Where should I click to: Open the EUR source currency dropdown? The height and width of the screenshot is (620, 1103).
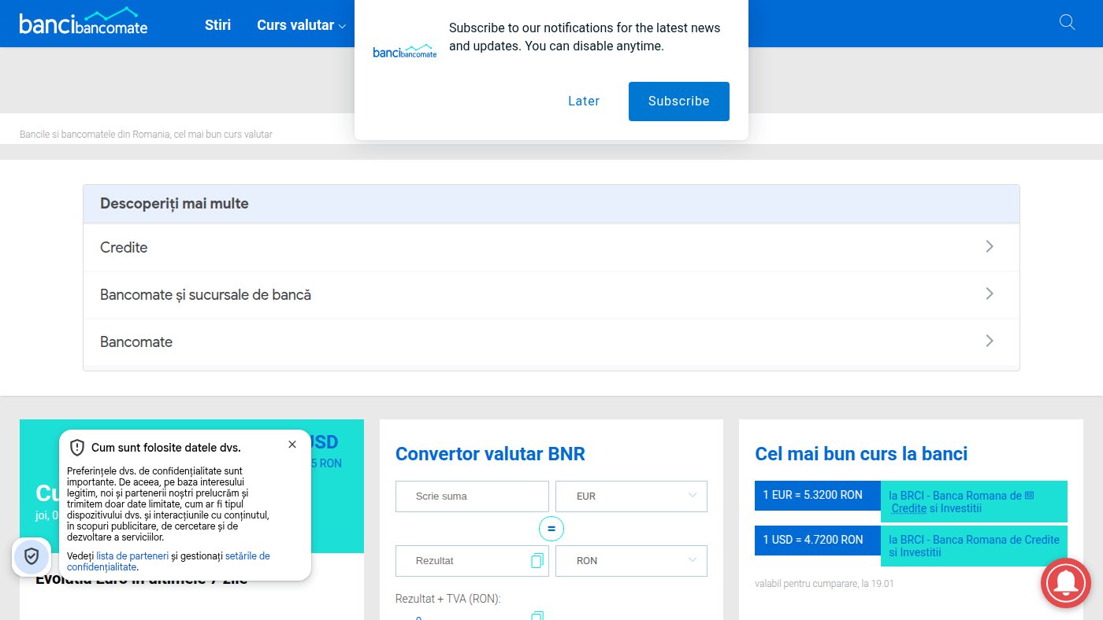pos(631,496)
